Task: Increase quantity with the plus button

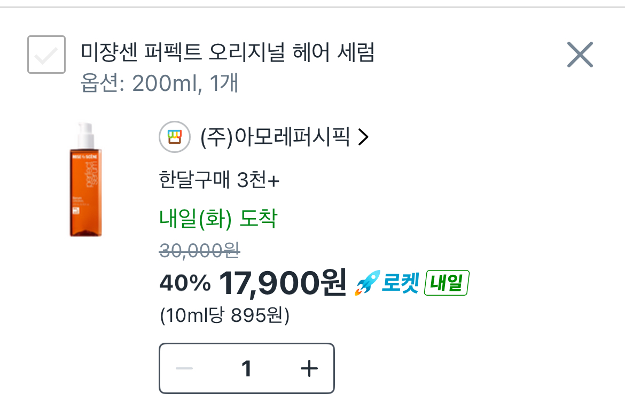Action: (x=309, y=368)
